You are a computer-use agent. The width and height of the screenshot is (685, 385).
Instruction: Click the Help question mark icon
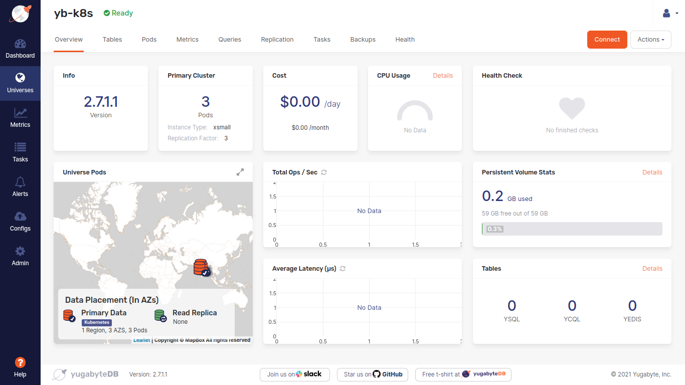point(20,362)
